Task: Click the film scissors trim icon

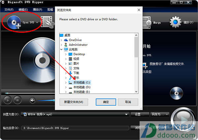Action: point(48,22)
